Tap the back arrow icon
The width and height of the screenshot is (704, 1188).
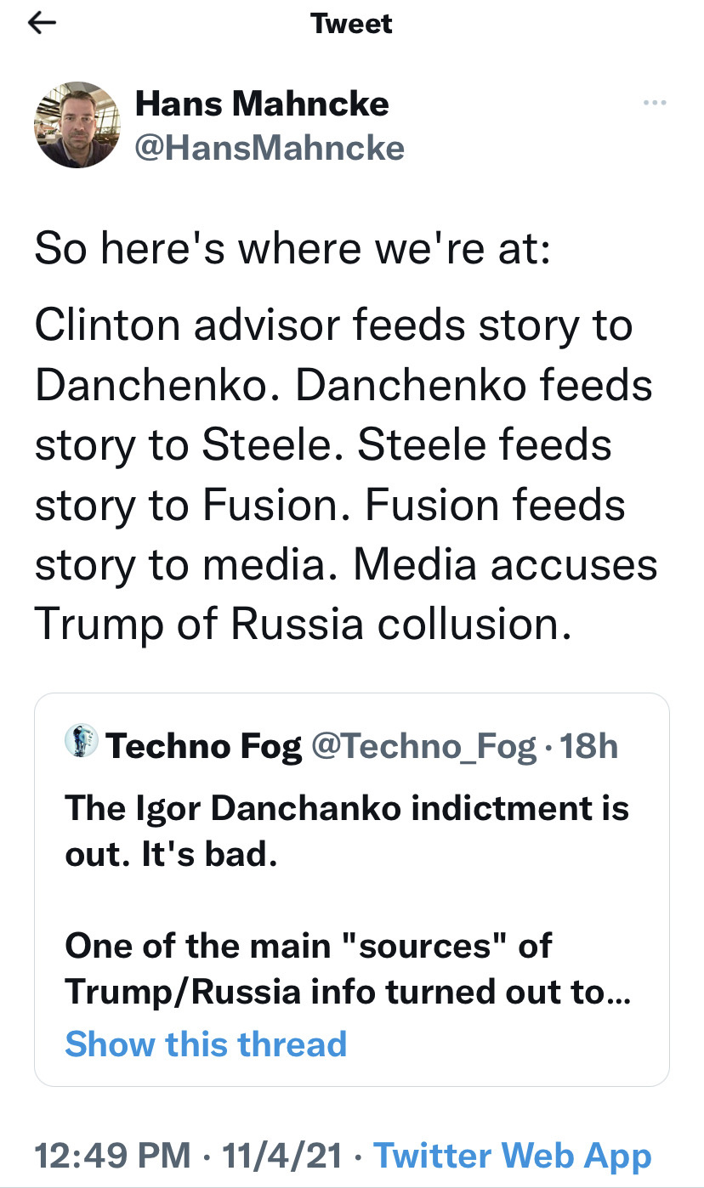pyautogui.click(x=42, y=23)
